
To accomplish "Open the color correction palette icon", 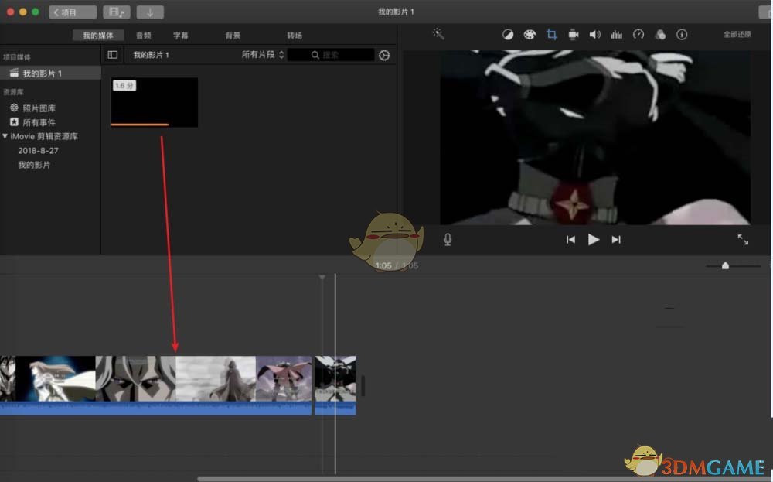I will 530,35.
